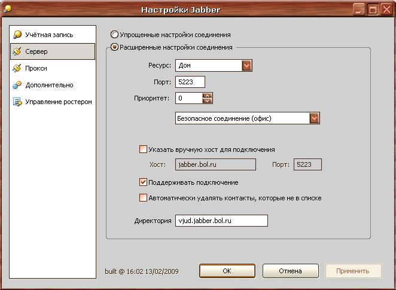The height and width of the screenshot is (290, 396).
Task: Increase the Приоритет value with the up arrow
Action: (208, 96)
